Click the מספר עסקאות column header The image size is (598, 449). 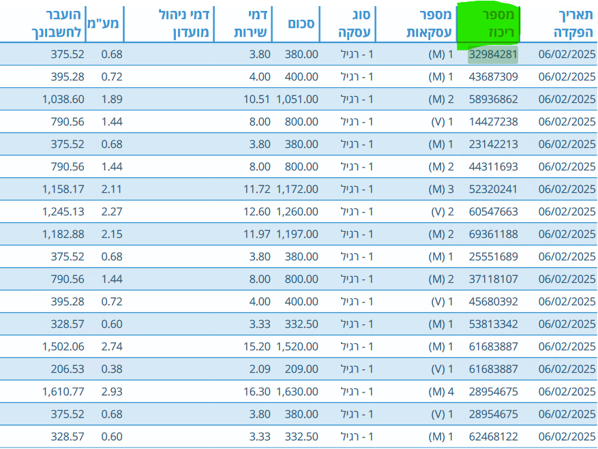tap(429, 24)
